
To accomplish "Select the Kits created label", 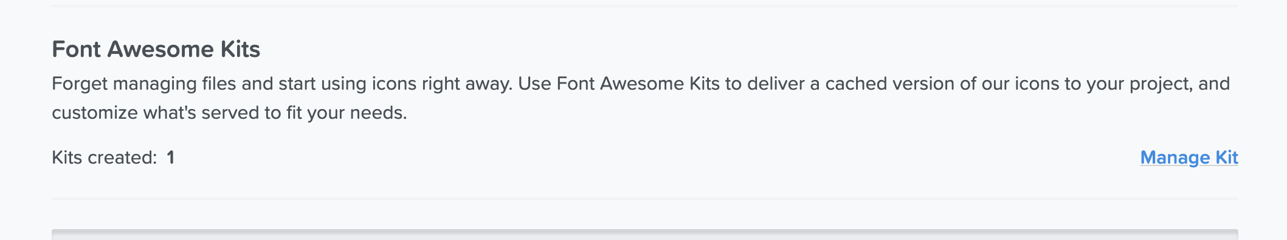I will tap(105, 158).
